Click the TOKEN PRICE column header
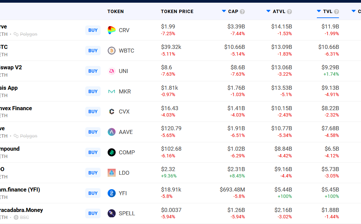The height and width of the screenshot is (224, 361). tap(177, 11)
